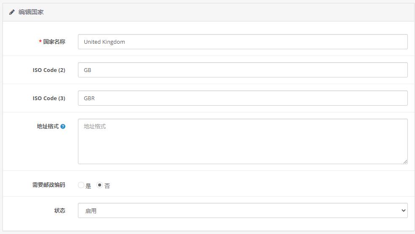Click inside the 地址格式 text area
This screenshot has height=234, width=415.
(x=242, y=141)
